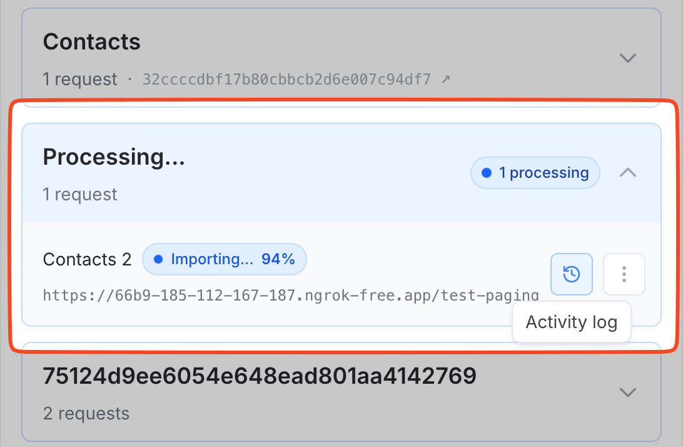Click the 32ccccdbf17b80cbbcb2d6e007c94df7 hash link
The height and width of the screenshot is (447, 683).
click(x=286, y=80)
